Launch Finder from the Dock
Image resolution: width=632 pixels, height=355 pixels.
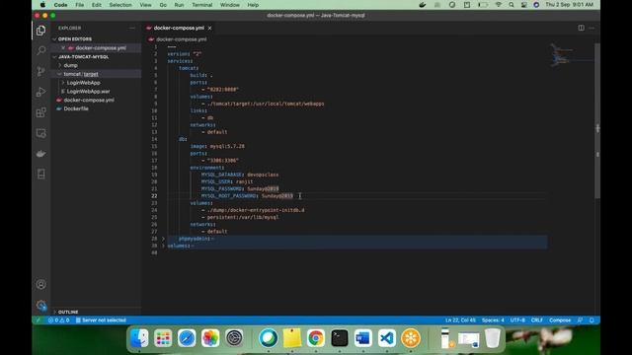139,337
